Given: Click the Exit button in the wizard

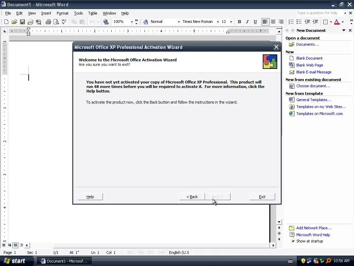Looking at the screenshot, I should (x=262, y=197).
